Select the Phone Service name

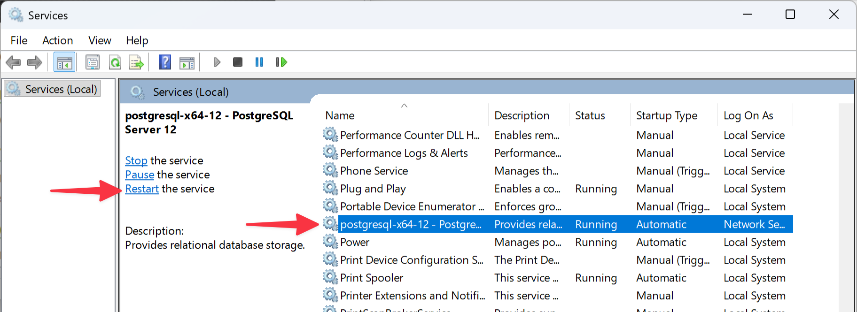click(374, 171)
